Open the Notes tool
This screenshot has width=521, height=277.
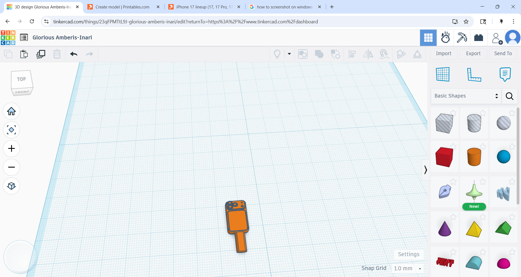click(x=505, y=74)
